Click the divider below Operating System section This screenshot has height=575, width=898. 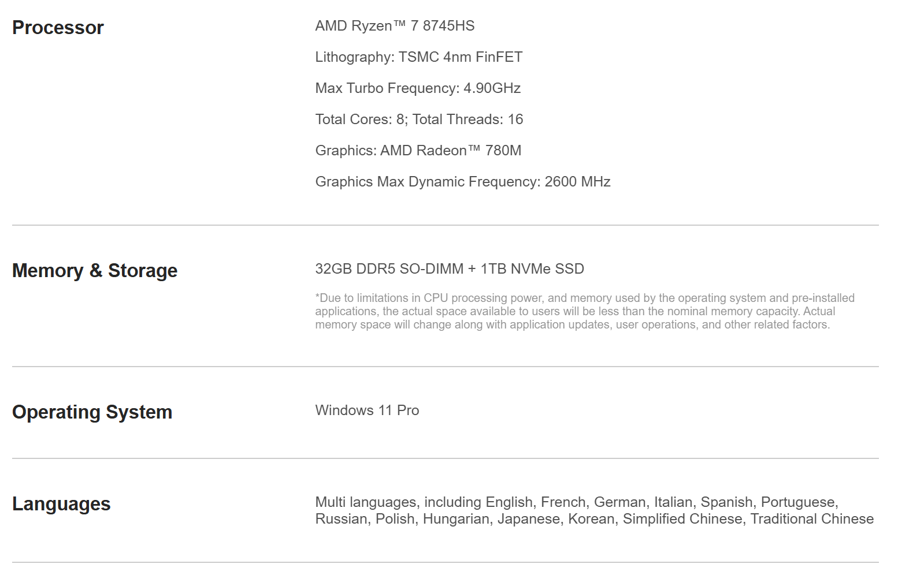point(446,458)
